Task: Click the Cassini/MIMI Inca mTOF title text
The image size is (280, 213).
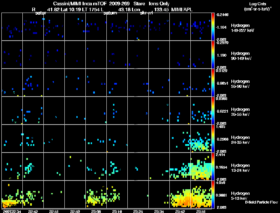Action: pos(80,3)
